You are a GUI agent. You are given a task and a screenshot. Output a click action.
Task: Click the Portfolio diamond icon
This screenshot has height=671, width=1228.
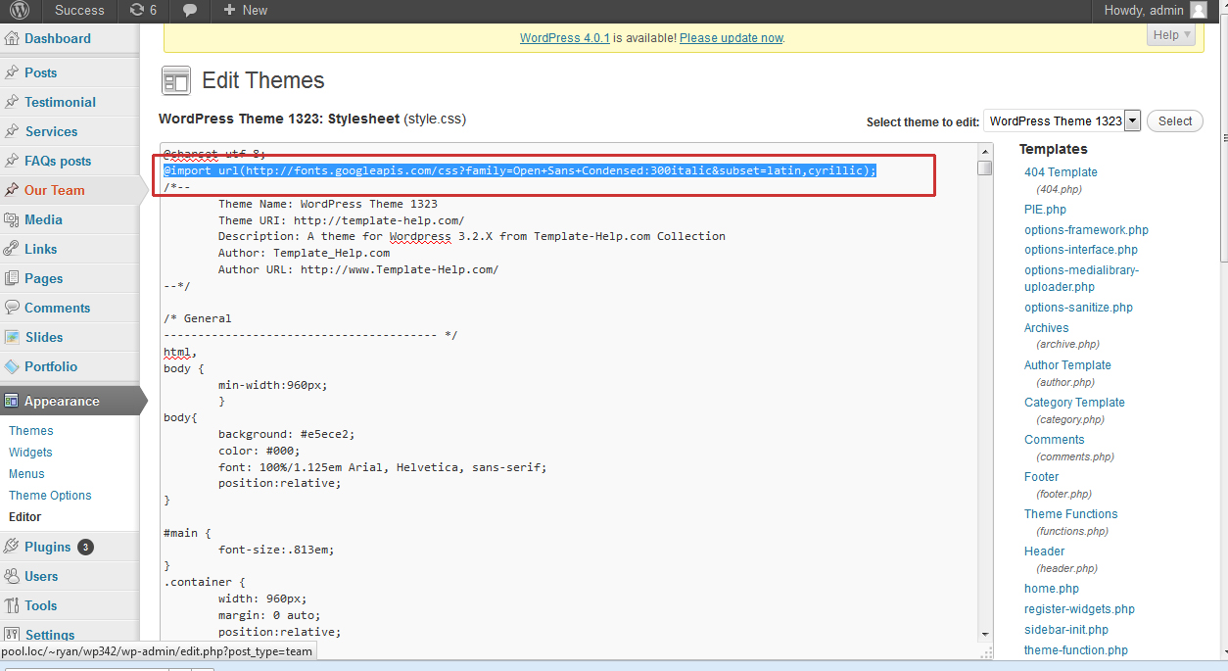pos(12,366)
